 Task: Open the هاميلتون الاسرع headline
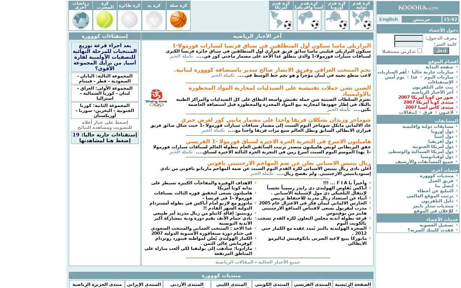pos(278,141)
